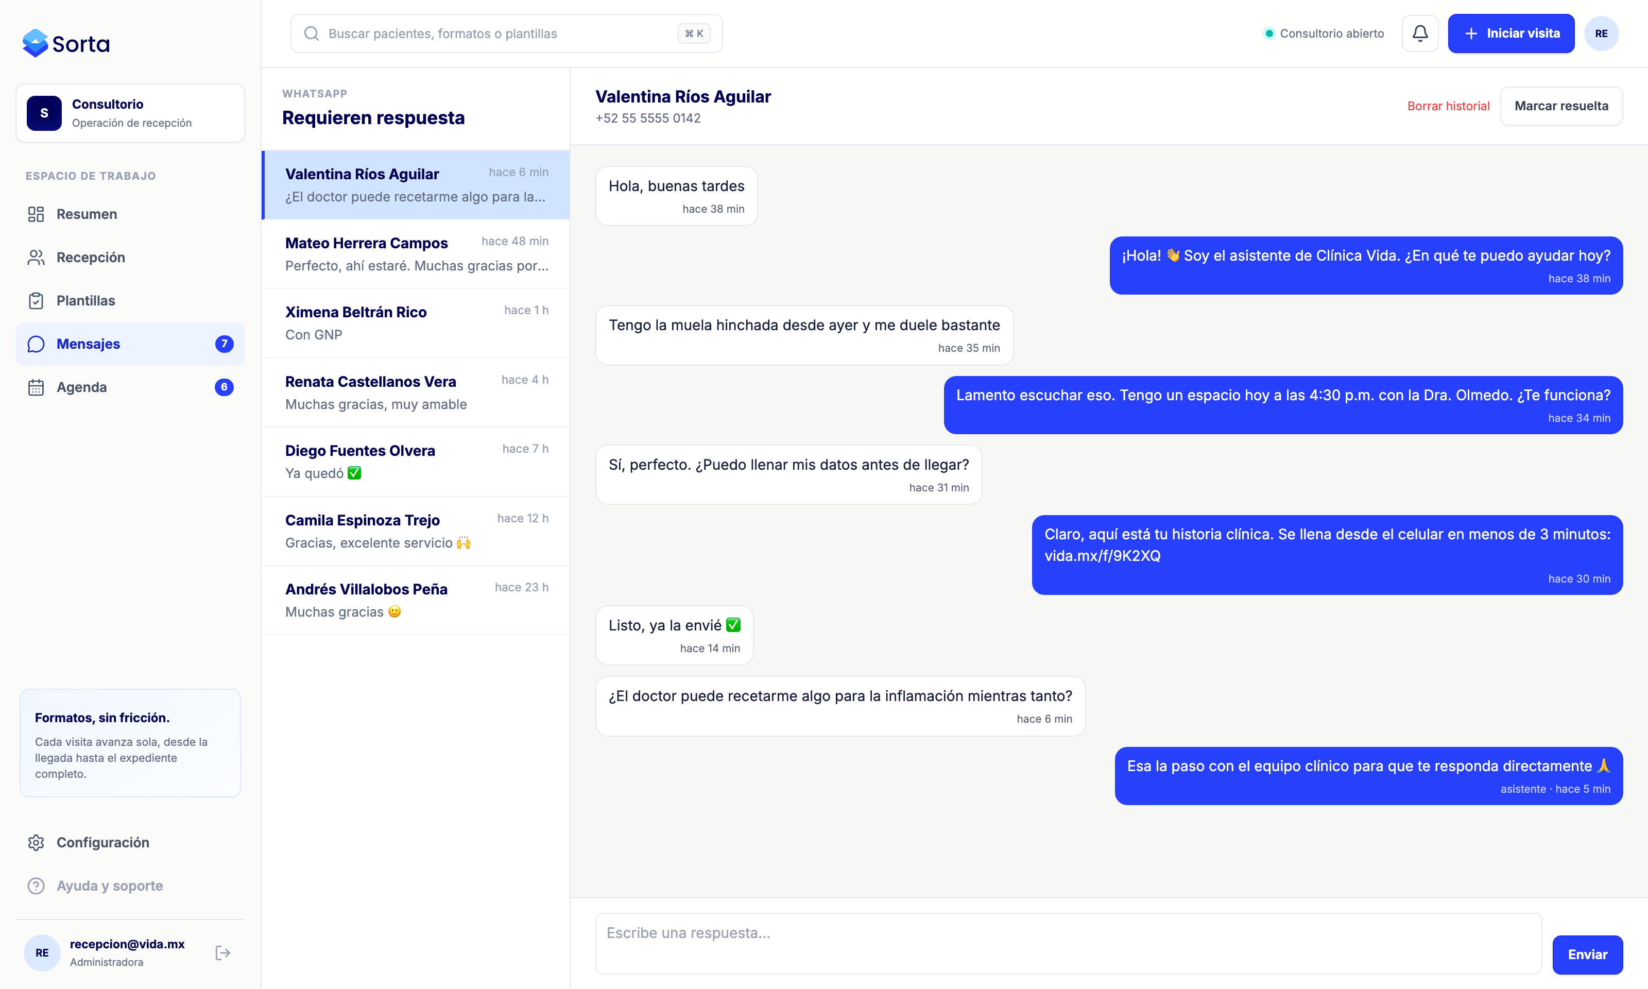
Task: Send reply with Enviar button
Action: (1587, 954)
